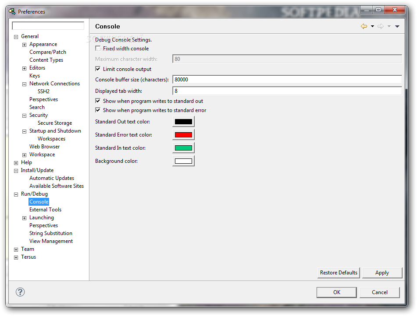Select the Run/Debug tree label

pos(34,194)
